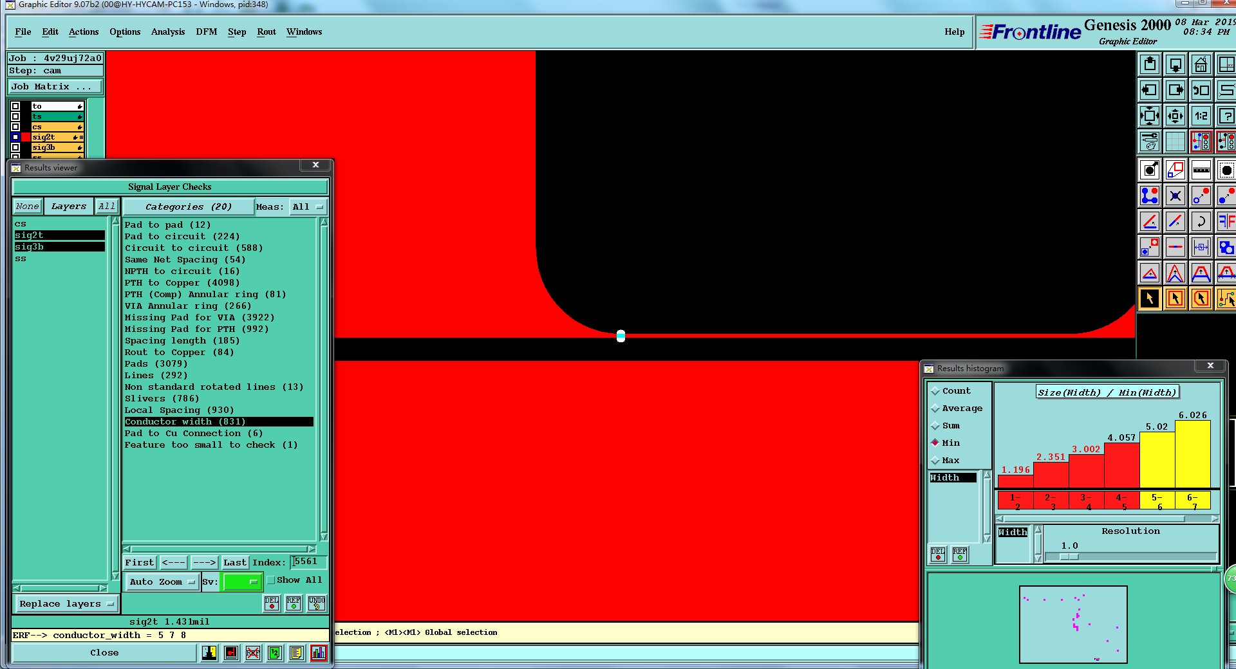The height and width of the screenshot is (669, 1236).
Task: Open the Job Matrix selector
Action: pyautogui.click(x=55, y=87)
